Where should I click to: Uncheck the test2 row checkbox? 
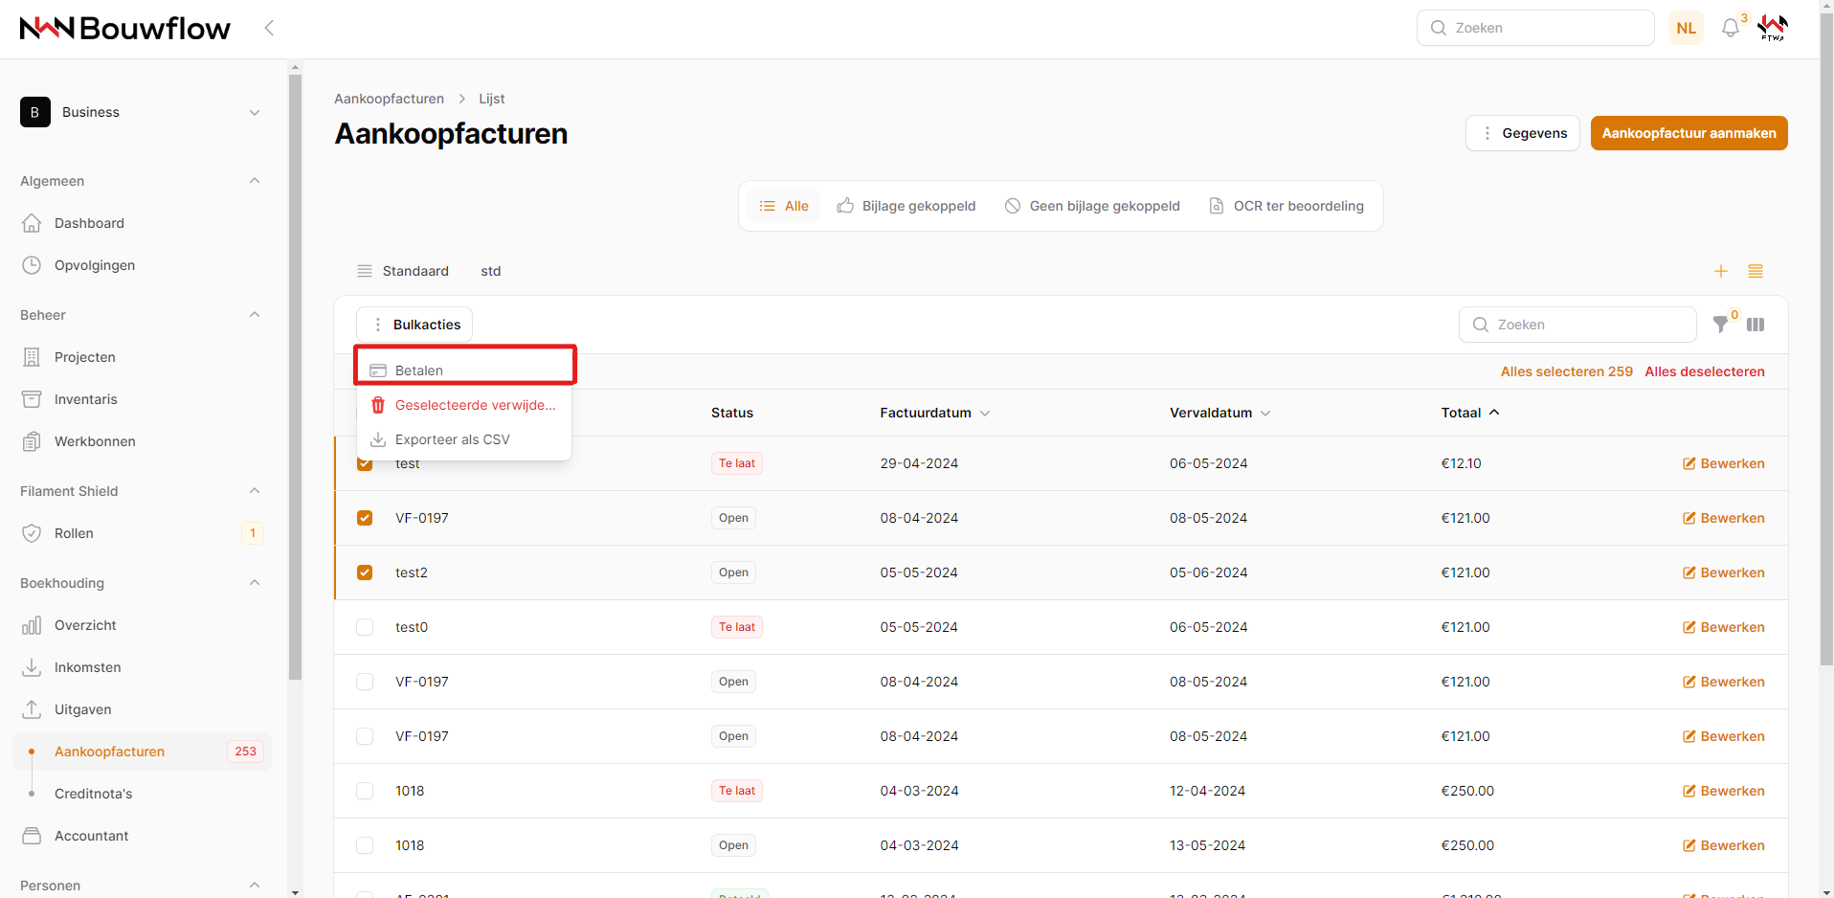coord(365,572)
